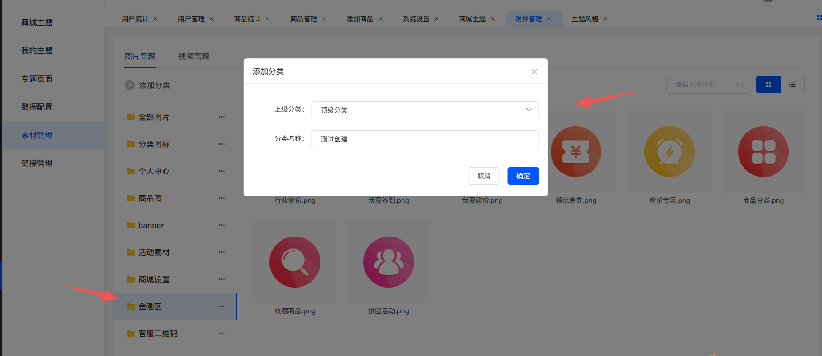Open 链接管理 in the sidebar
This screenshot has height=356, width=822.
[x=37, y=163]
